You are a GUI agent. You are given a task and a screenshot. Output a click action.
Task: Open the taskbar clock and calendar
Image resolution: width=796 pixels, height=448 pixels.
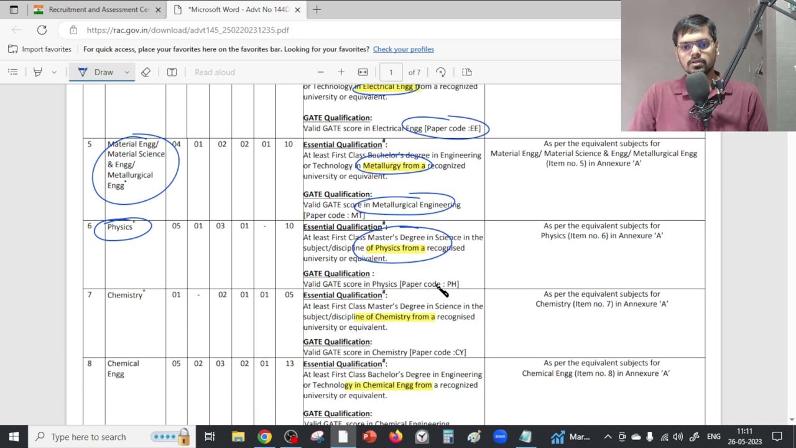point(744,436)
